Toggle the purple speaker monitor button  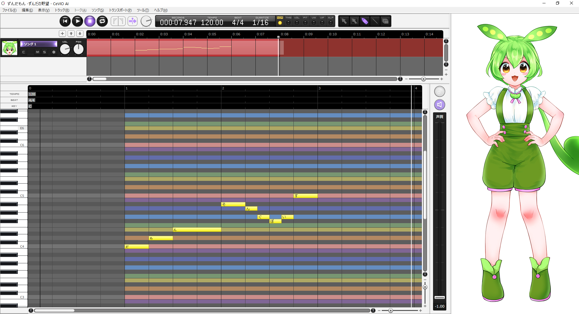(x=440, y=105)
